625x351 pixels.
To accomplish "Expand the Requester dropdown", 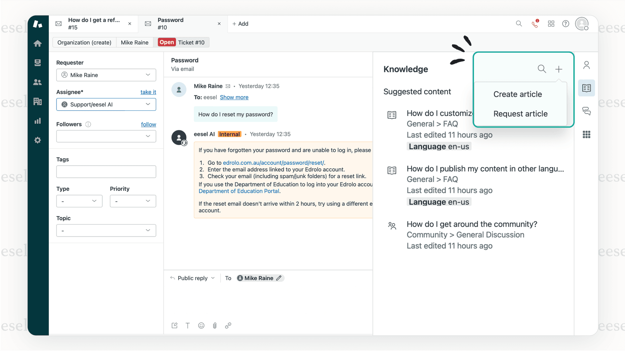I will (106, 75).
